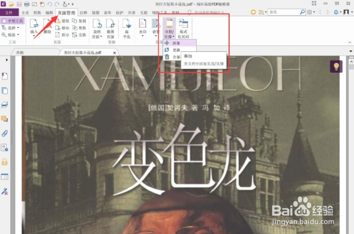Switch to the 编辑 ribbon tab
The width and height of the screenshot is (354, 234).
pyautogui.click(x=49, y=12)
